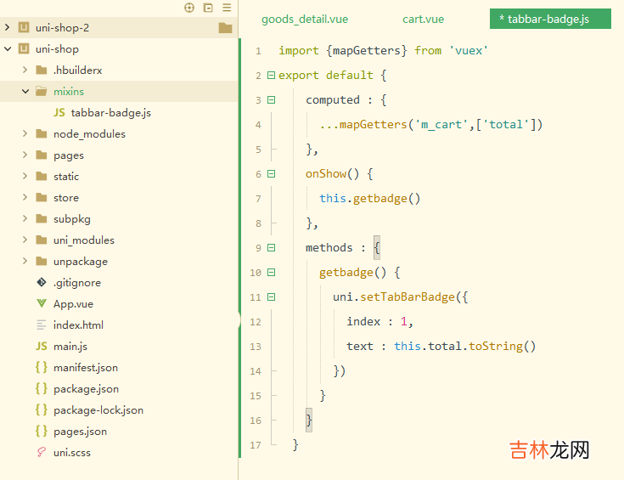Toggle fold marker on the computed line
Screen dimensions: 624x480
point(271,100)
